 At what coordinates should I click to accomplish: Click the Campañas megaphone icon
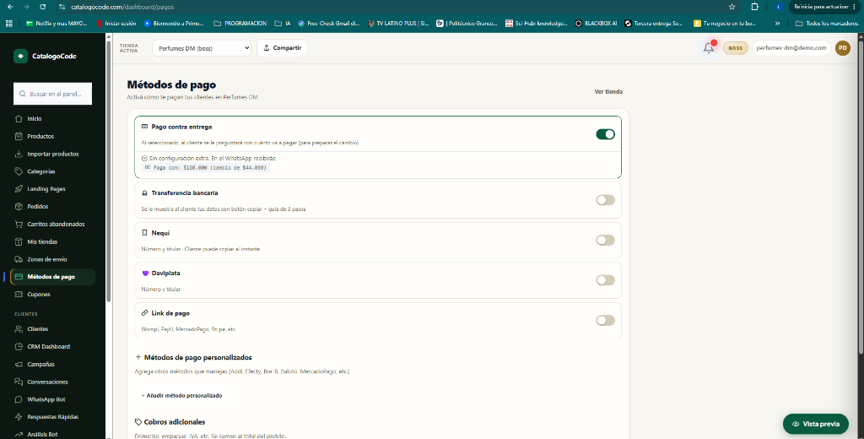click(19, 365)
